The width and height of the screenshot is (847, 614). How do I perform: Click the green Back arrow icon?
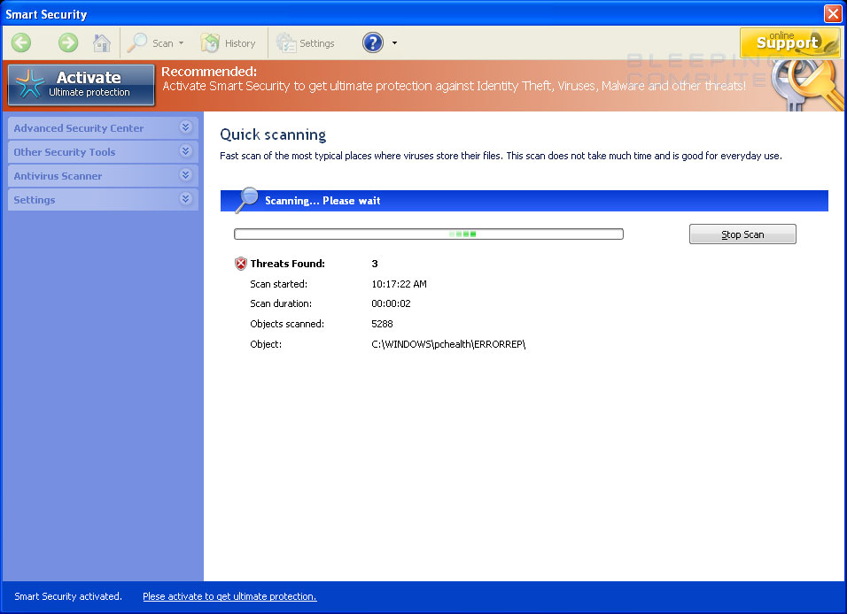(21, 42)
